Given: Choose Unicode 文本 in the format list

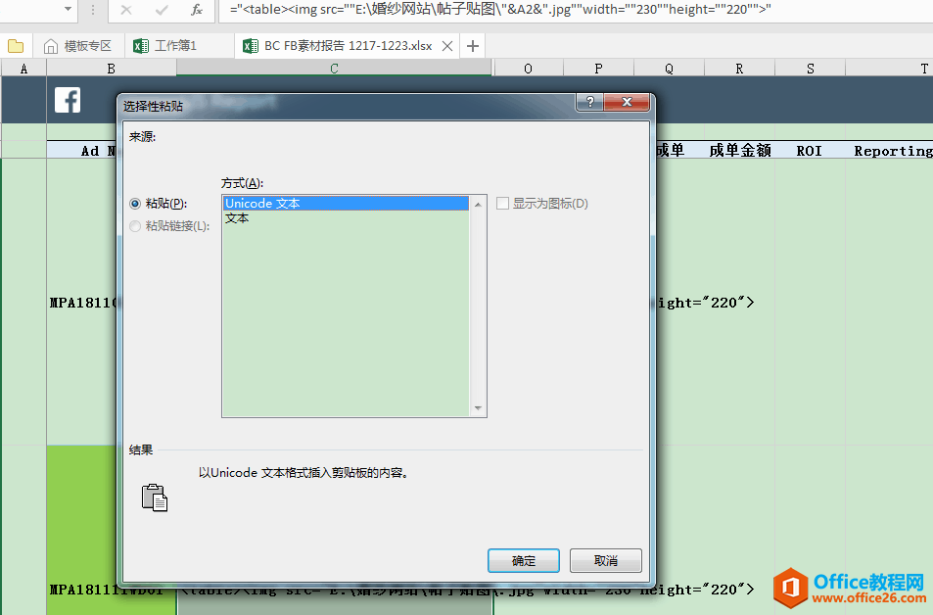Looking at the screenshot, I should pos(346,204).
